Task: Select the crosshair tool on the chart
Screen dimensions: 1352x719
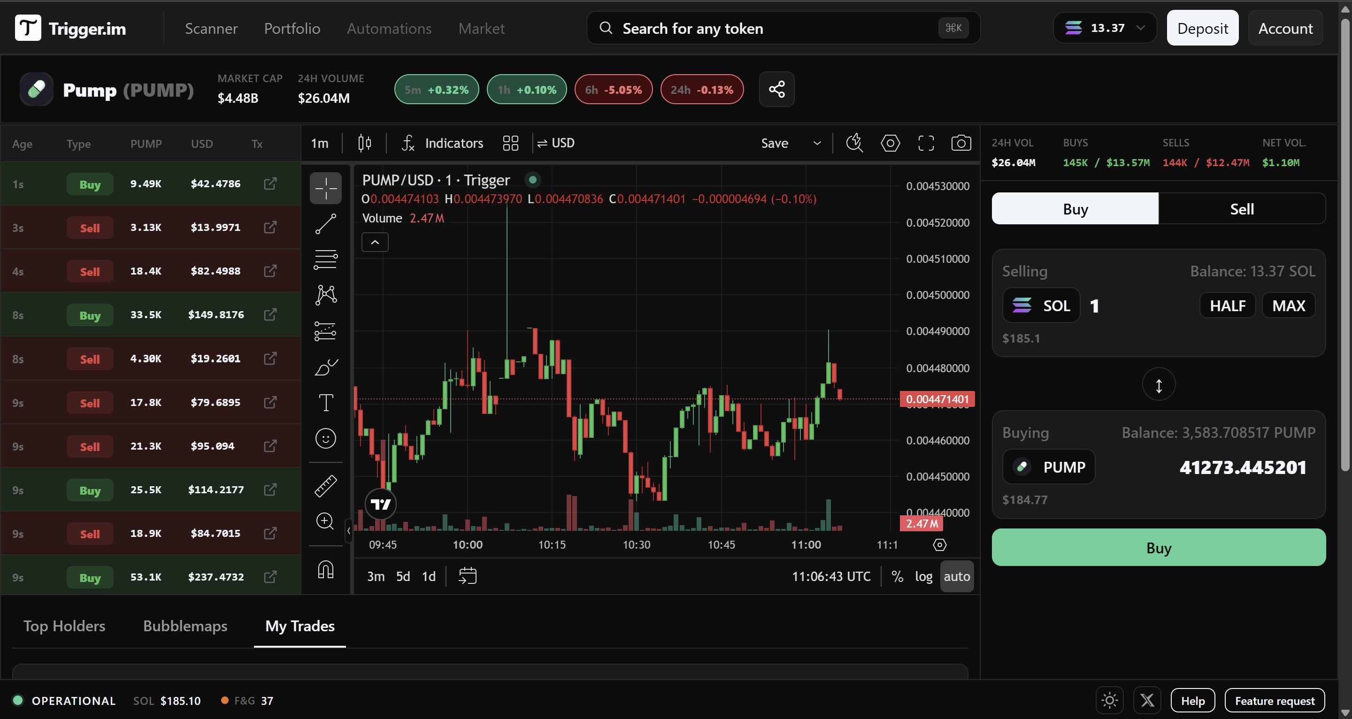Action: 325,187
